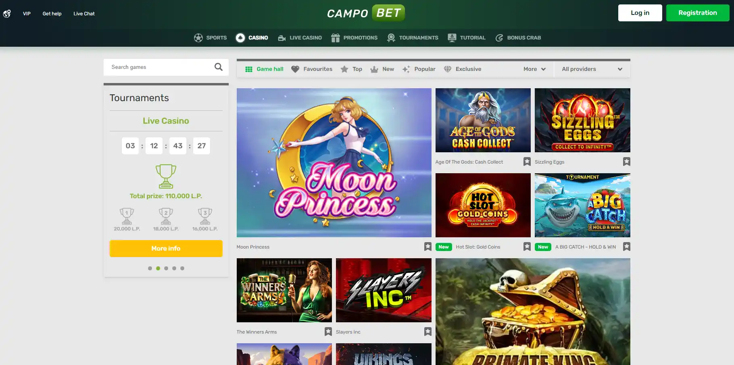Click the Popular sparkle icon

point(406,69)
